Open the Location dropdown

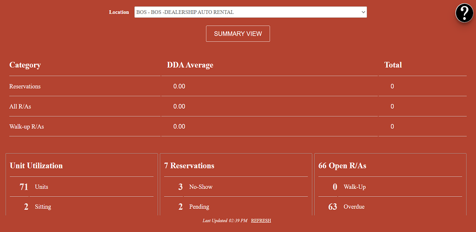point(251,12)
